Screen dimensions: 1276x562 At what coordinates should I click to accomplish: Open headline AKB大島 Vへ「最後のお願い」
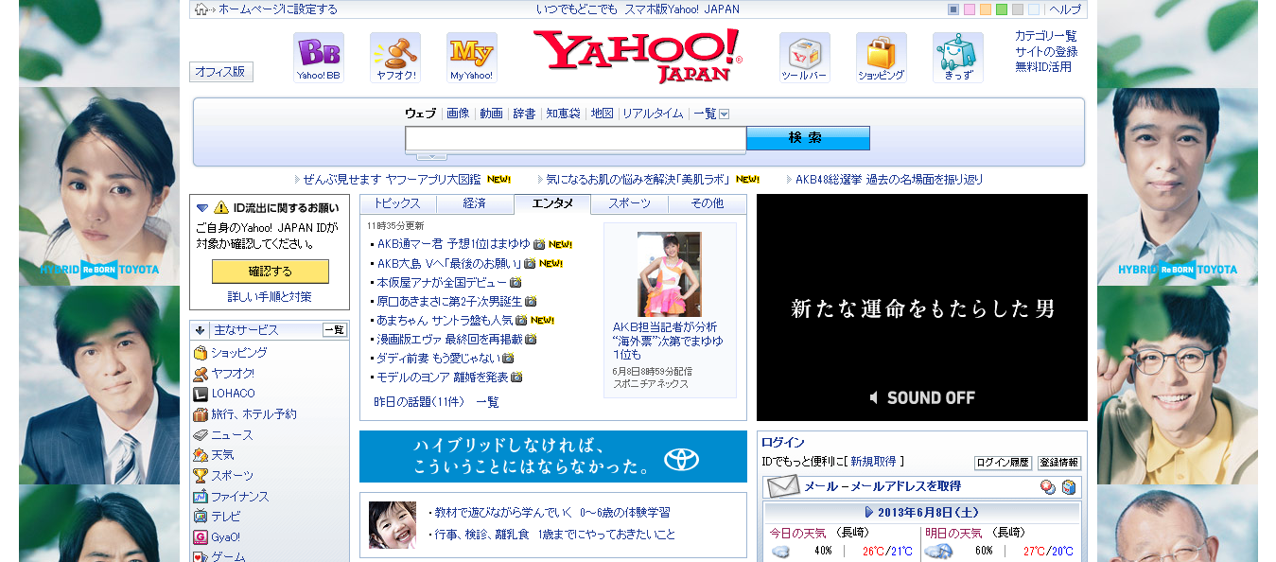(447, 263)
